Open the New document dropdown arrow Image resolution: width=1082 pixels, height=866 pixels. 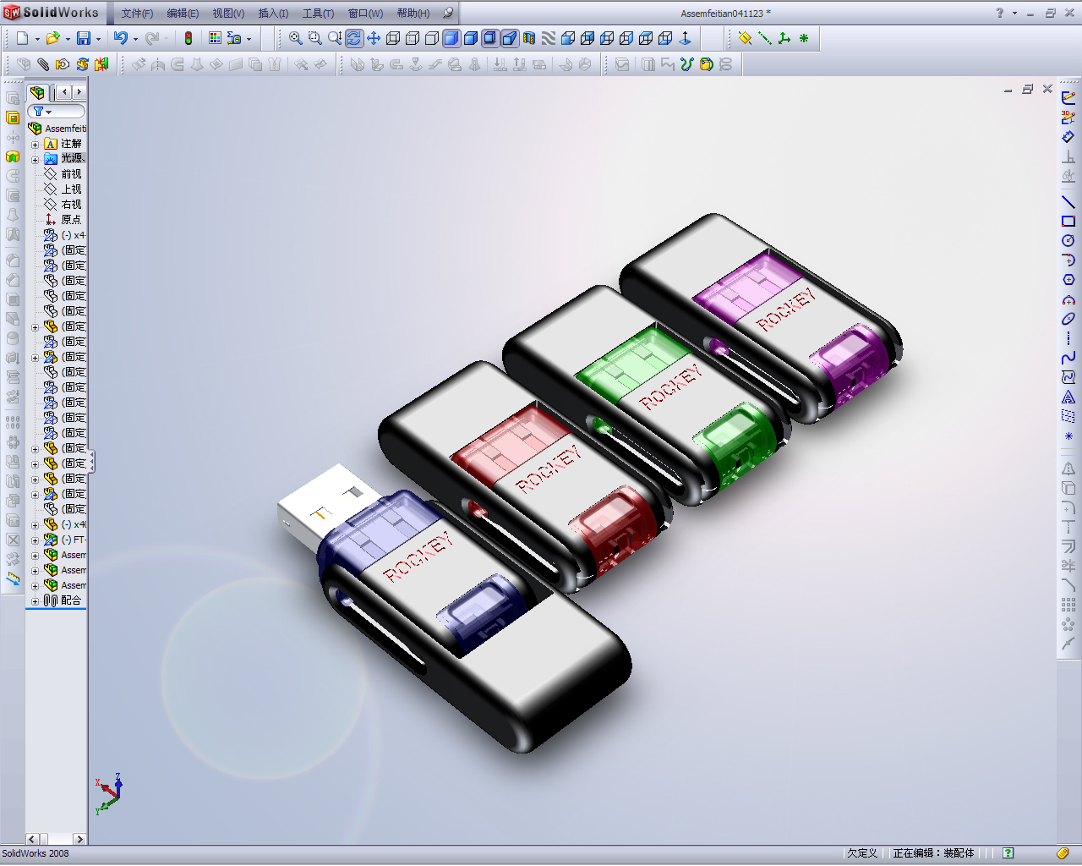[37, 39]
